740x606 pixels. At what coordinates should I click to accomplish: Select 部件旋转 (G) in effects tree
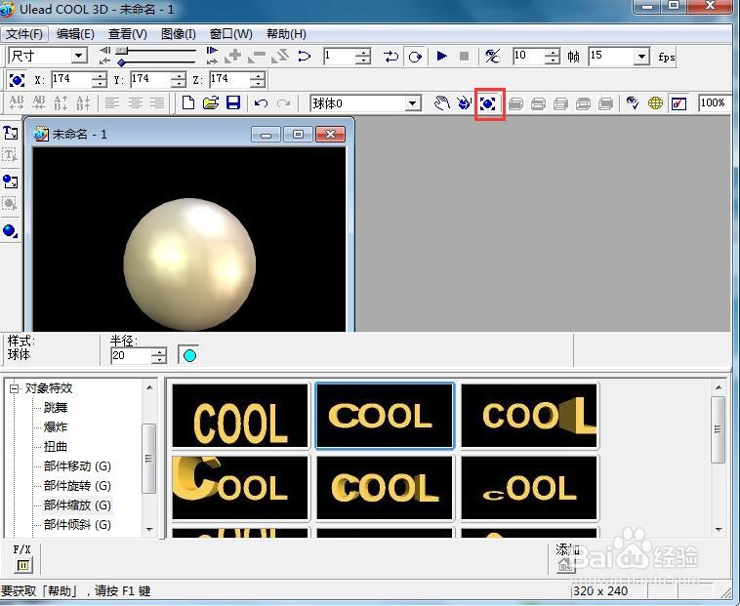[x=77, y=485]
